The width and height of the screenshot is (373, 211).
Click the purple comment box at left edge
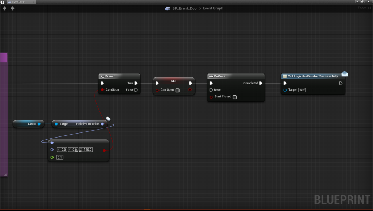point(4,115)
